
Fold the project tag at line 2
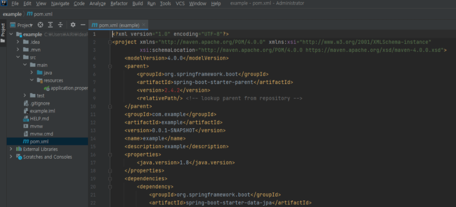[x=110, y=42]
